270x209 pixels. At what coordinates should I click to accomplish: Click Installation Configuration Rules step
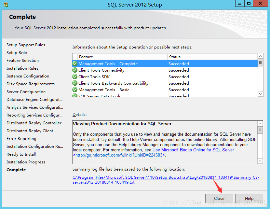35,146
